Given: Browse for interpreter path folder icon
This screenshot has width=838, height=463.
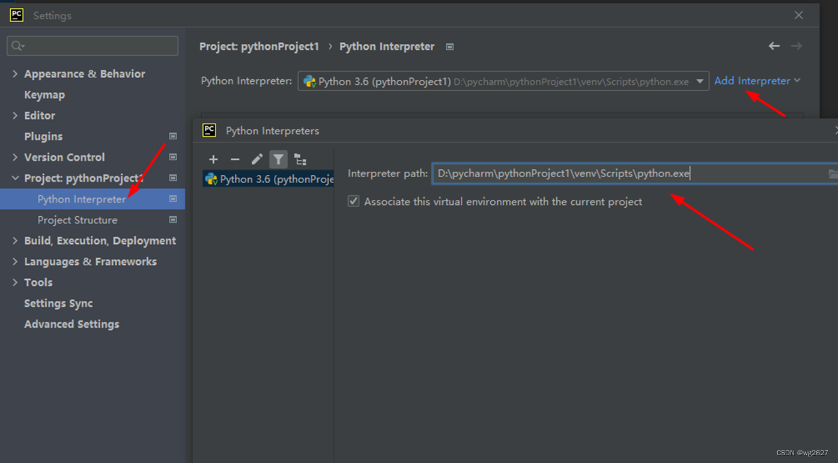Looking at the screenshot, I should click(x=833, y=174).
